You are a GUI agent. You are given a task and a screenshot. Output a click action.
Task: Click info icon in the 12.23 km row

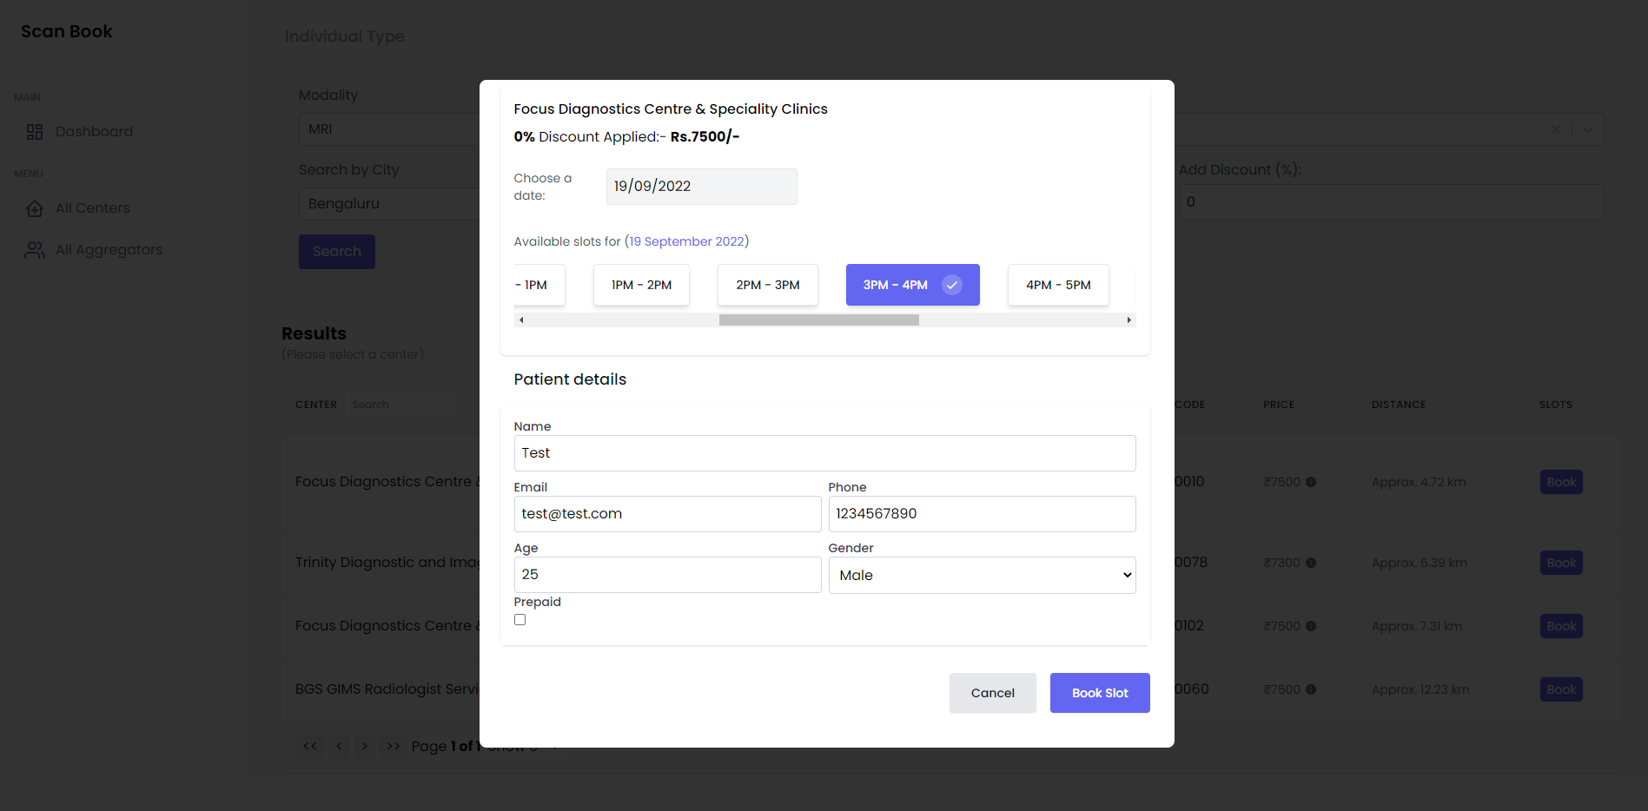1311,689
